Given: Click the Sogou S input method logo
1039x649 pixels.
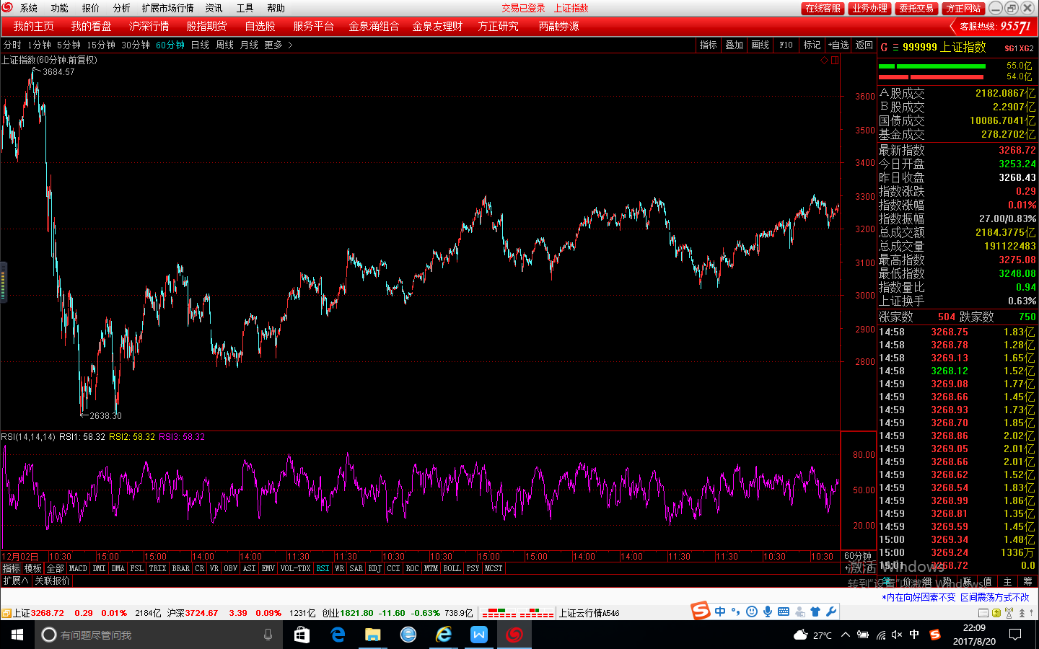Looking at the screenshot, I should click(x=701, y=612).
